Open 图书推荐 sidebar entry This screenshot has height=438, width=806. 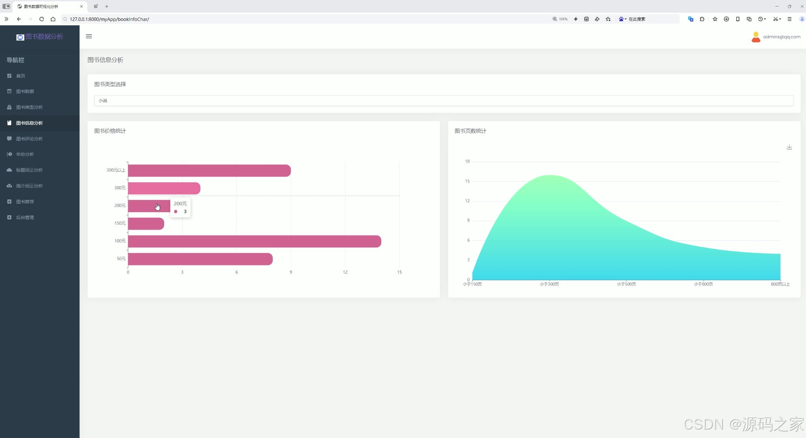click(25, 202)
